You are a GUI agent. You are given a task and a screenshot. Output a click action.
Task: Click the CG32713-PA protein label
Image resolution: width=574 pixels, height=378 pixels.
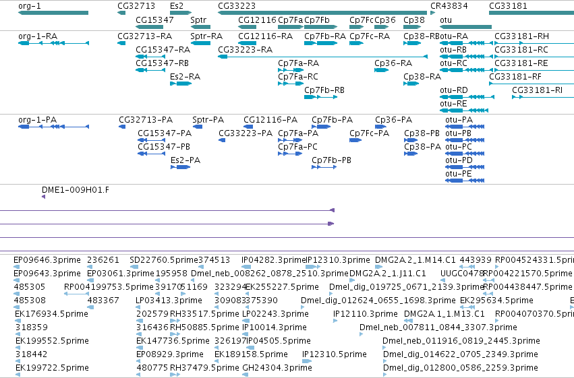pyautogui.click(x=146, y=120)
